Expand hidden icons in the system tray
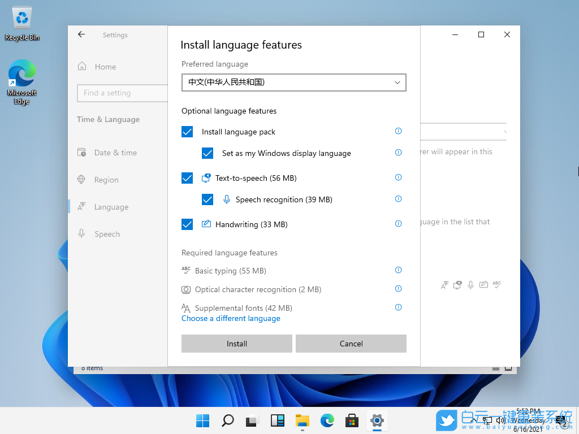The image size is (579, 434). pyautogui.click(x=472, y=420)
